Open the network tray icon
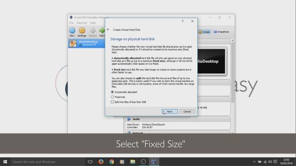296x166 pixels. point(265,162)
